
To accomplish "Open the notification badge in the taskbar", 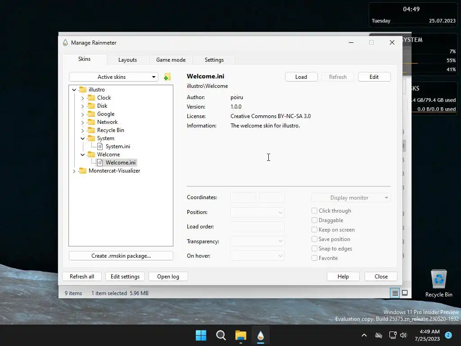I will 448,335.
